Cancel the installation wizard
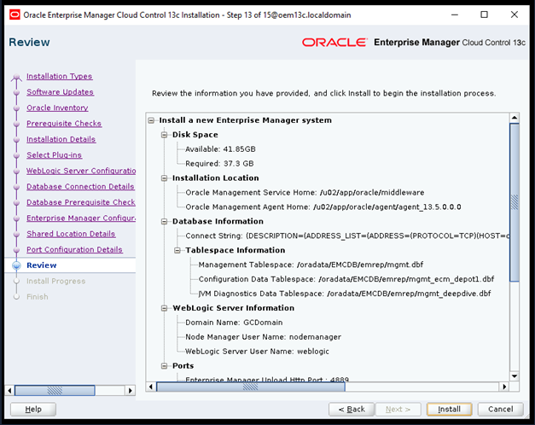Image resolution: width=535 pixels, height=425 pixels. pos(500,409)
